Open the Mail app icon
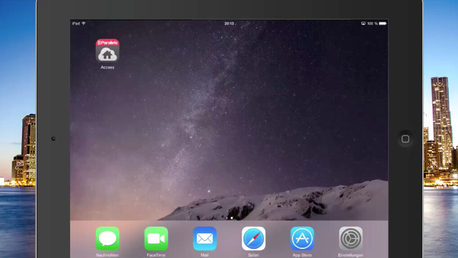The image size is (458, 258). (x=204, y=238)
